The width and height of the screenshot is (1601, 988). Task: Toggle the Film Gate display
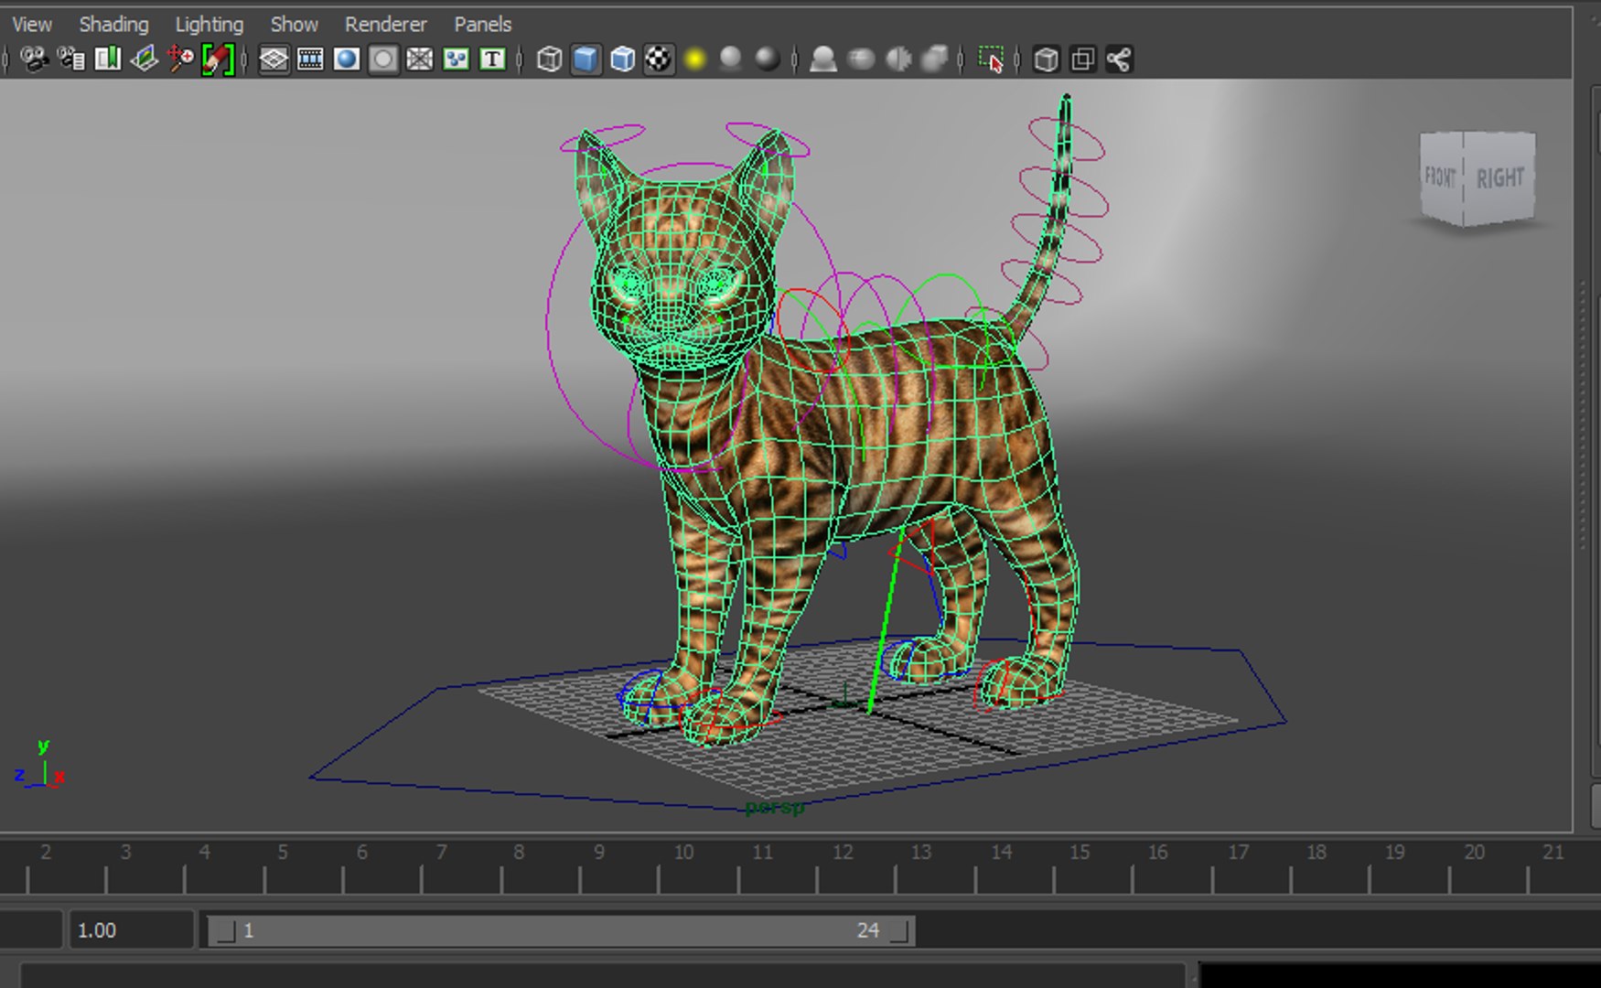(310, 59)
